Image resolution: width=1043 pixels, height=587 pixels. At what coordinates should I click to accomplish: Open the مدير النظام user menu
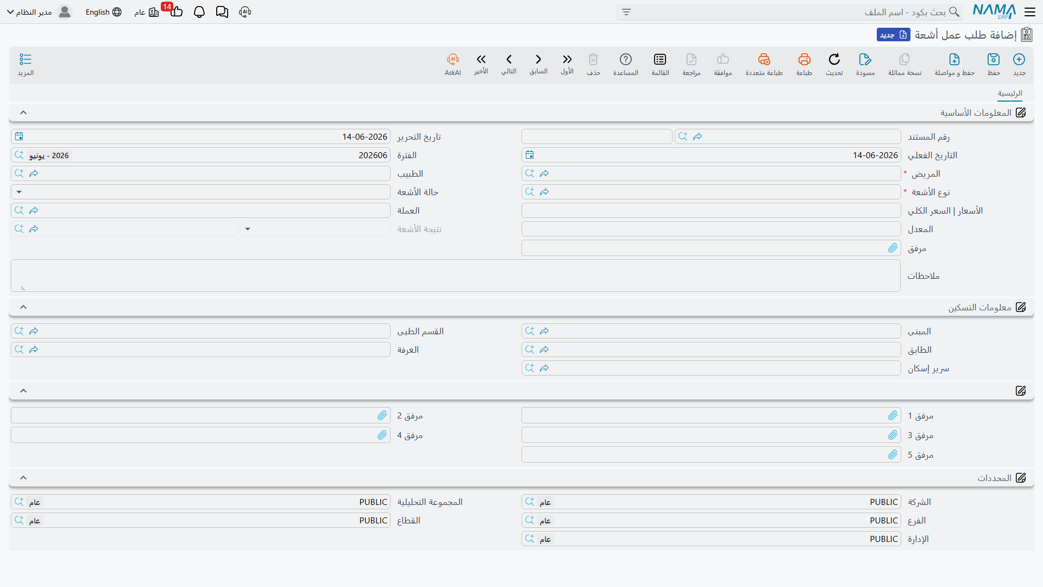pos(39,12)
